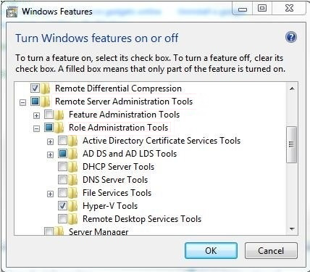
Task: Enable DNS Server Tools checkbox
Action: pyautogui.click(x=62, y=180)
